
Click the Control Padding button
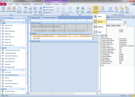[x=96, y=10]
